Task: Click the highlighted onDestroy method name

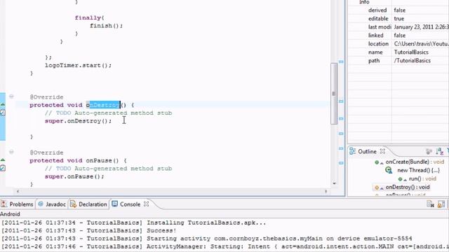Action: point(103,105)
